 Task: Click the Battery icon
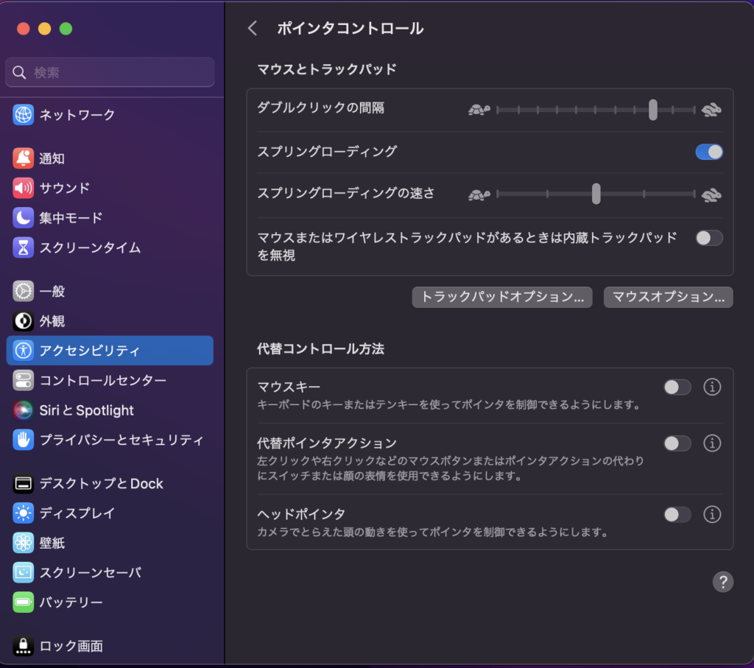pos(23,602)
